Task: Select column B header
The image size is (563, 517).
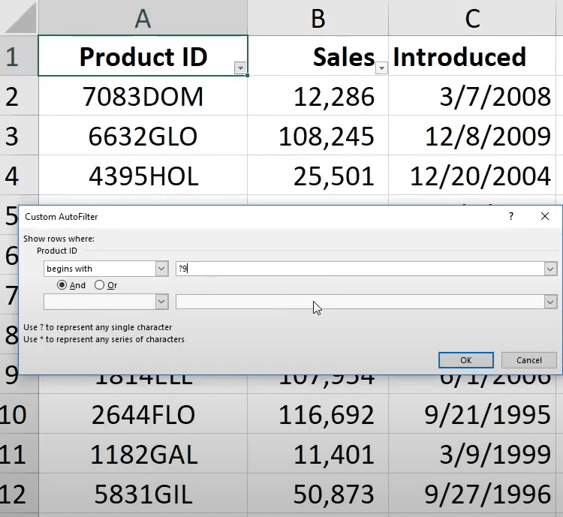Action: (x=318, y=19)
